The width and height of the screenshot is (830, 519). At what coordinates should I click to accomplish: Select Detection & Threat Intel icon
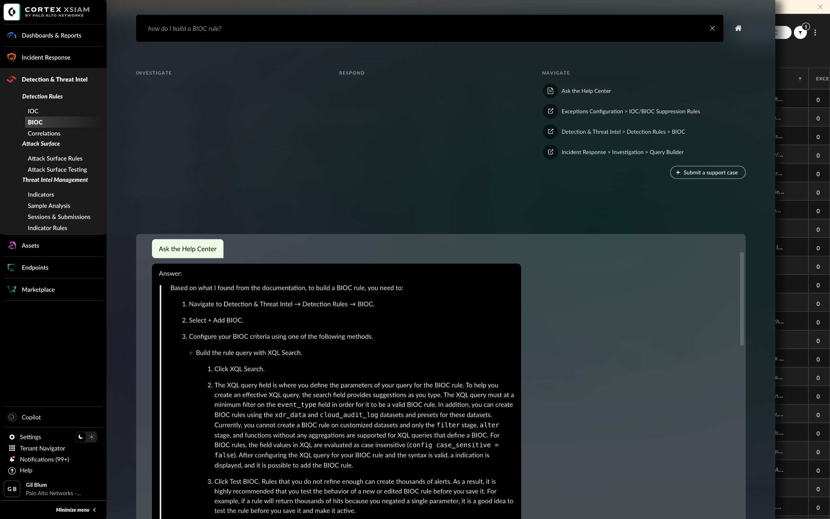click(x=12, y=79)
